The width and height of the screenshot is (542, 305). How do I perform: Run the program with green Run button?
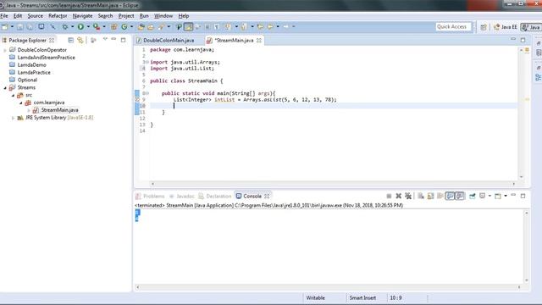point(80,26)
